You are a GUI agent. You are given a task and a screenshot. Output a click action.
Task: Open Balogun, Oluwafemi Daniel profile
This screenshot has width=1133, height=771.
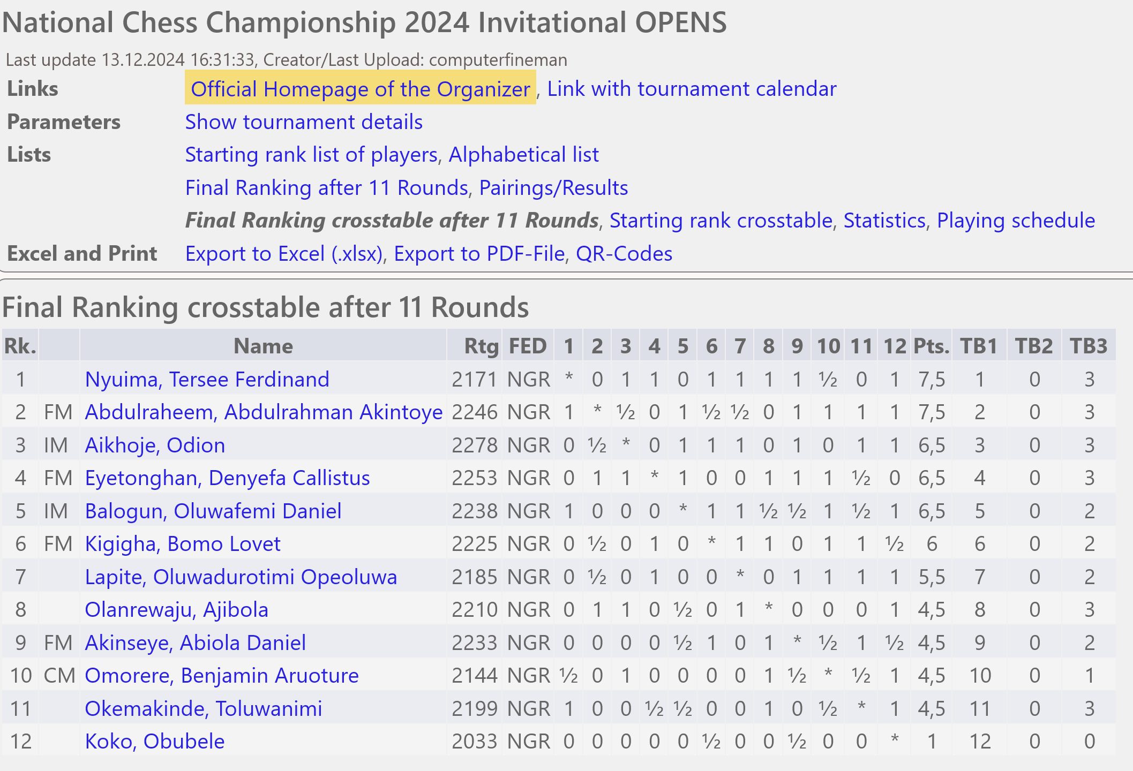click(213, 511)
